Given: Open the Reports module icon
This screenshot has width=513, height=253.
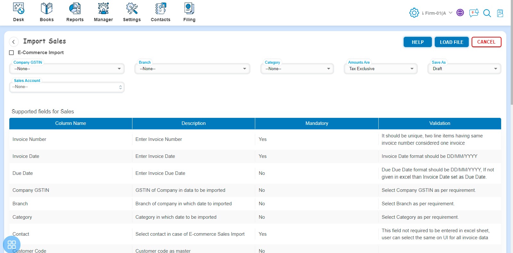Looking at the screenshot, I should tap(75, 9).
